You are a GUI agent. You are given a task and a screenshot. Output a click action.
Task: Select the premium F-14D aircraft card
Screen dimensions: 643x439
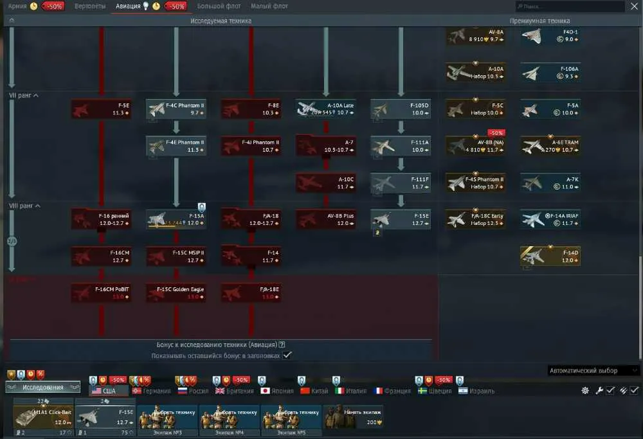[550, 256]
